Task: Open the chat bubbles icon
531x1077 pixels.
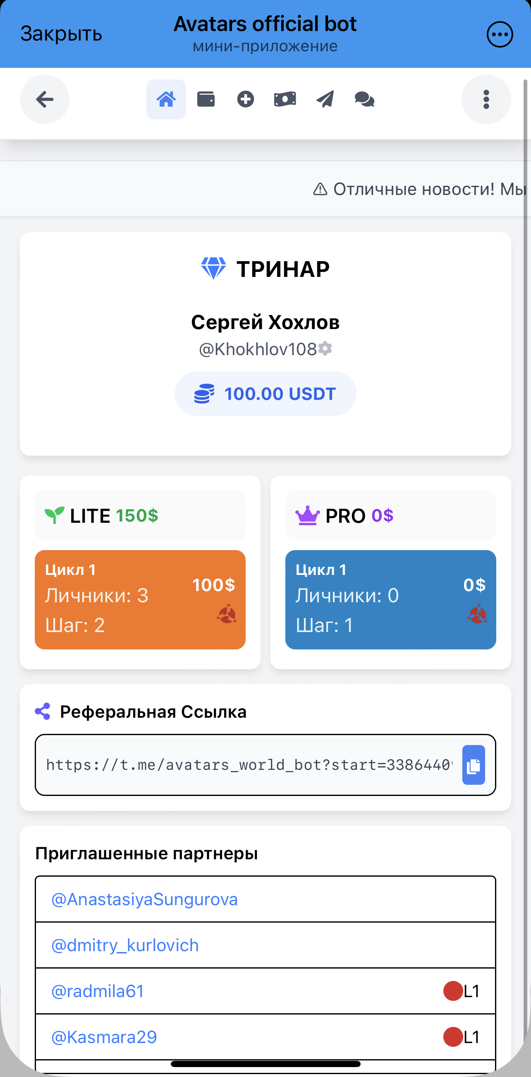Action: 364,99
